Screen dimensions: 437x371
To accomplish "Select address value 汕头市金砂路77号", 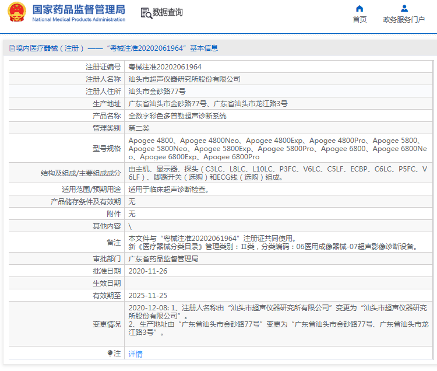I will tap(157, 92).
